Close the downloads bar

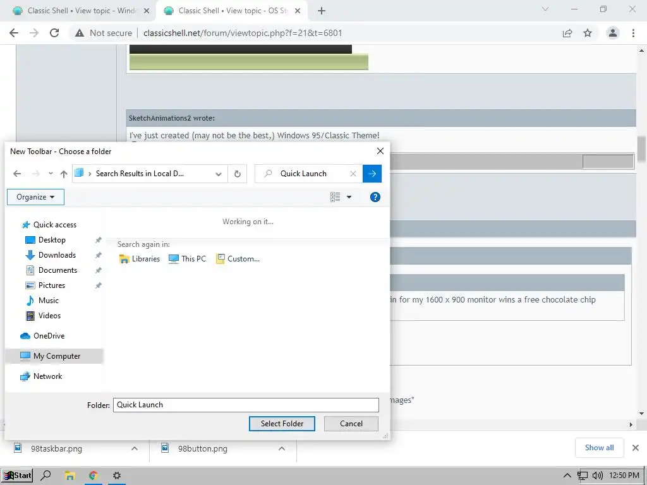point(636,448)
